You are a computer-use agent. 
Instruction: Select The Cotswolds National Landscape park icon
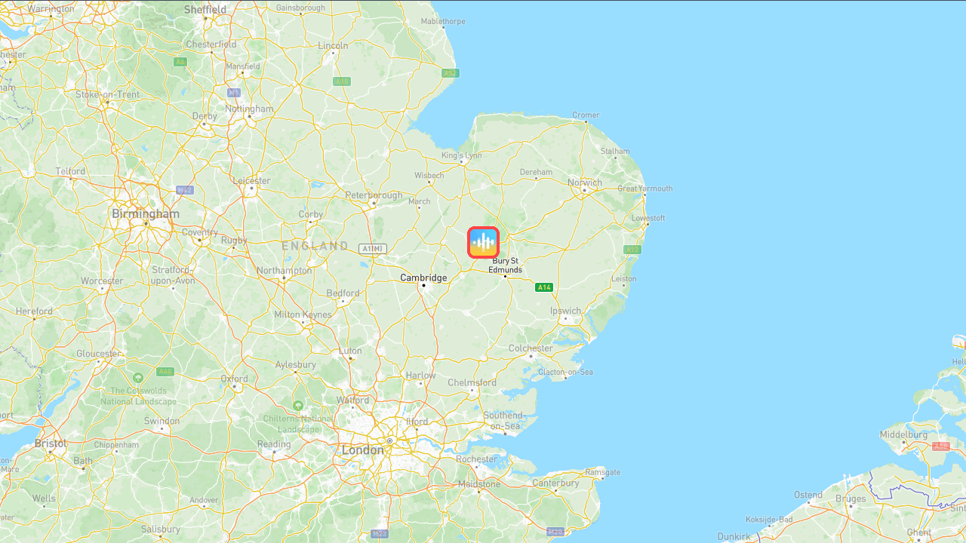coord(138,377)
